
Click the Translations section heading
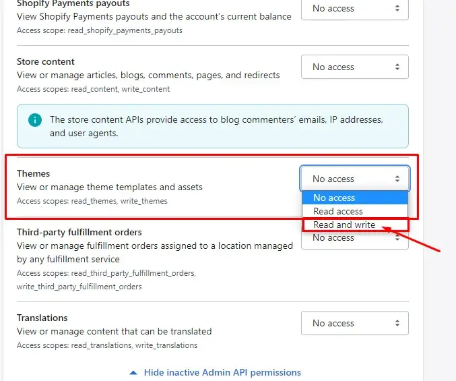(42, 318)
